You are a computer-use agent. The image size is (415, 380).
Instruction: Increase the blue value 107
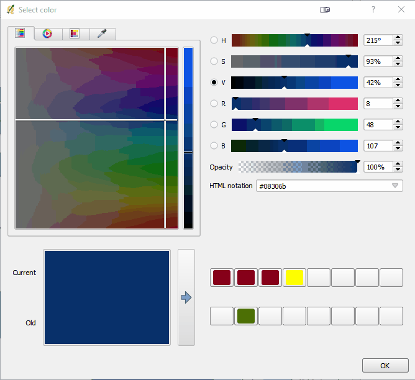(x=398, y=143)
